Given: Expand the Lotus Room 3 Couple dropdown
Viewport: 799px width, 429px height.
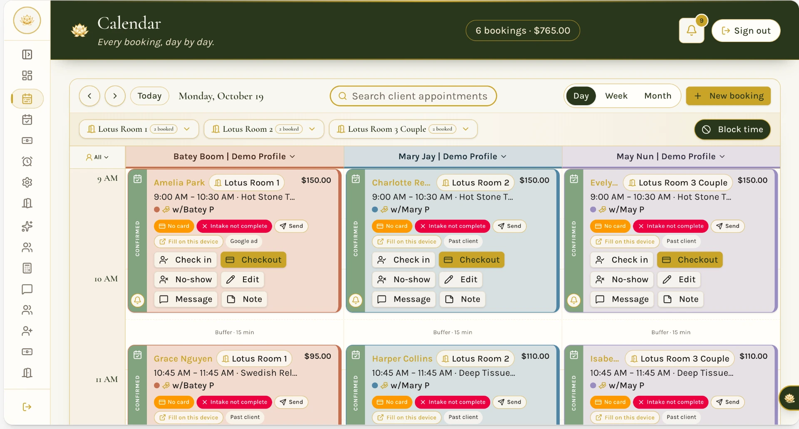Looking at the screenshot, I should (x=403, y=129).
